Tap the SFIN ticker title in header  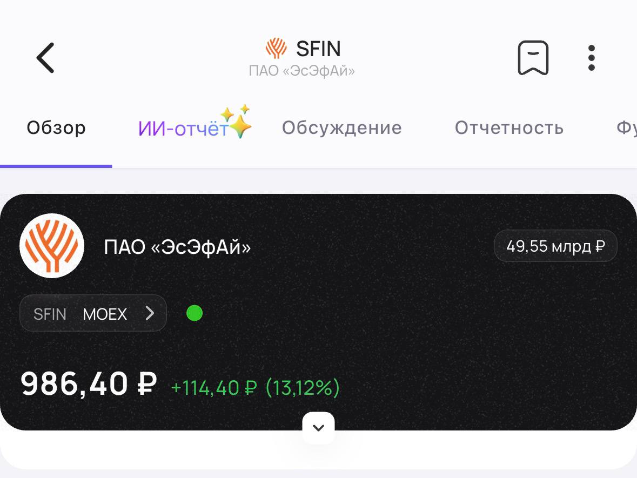coord(318,49)
